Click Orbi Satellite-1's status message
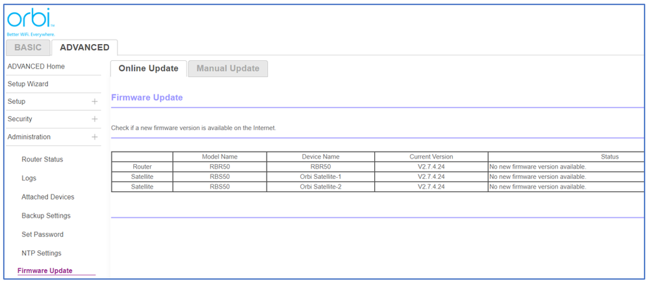The width and height of the screenshot is (649, 284). click(538, 176)
